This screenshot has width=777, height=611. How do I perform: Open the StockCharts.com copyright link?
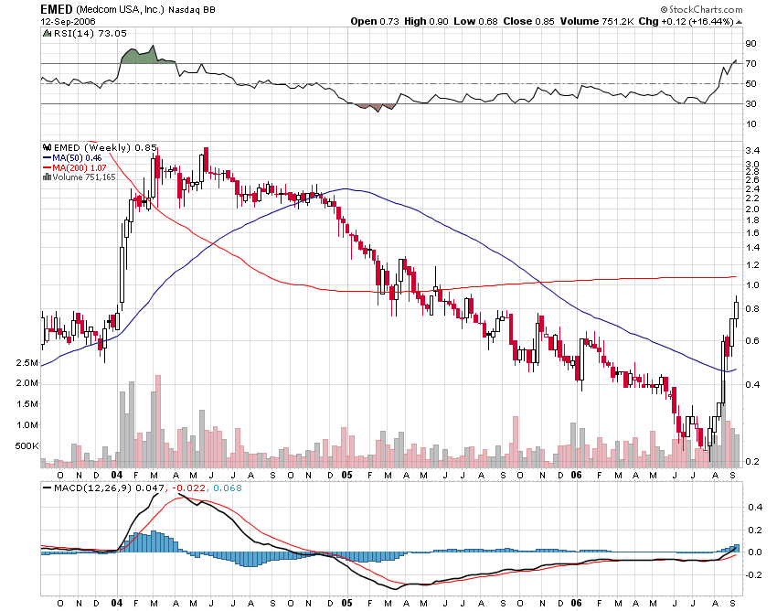701,9
